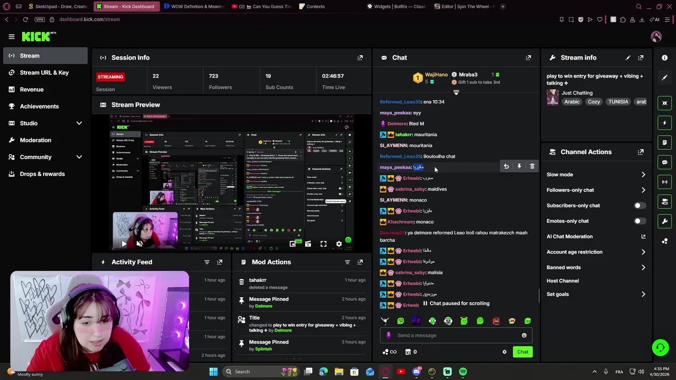
Task: Pop out the Mod Actions panel
Action: 360,262
